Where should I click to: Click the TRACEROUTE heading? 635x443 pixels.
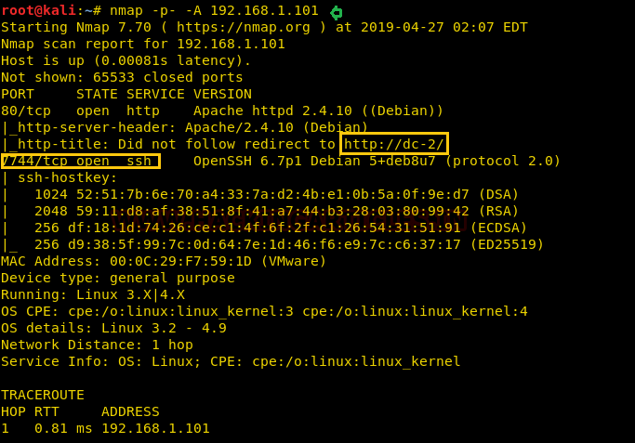[x=43, y=395]
